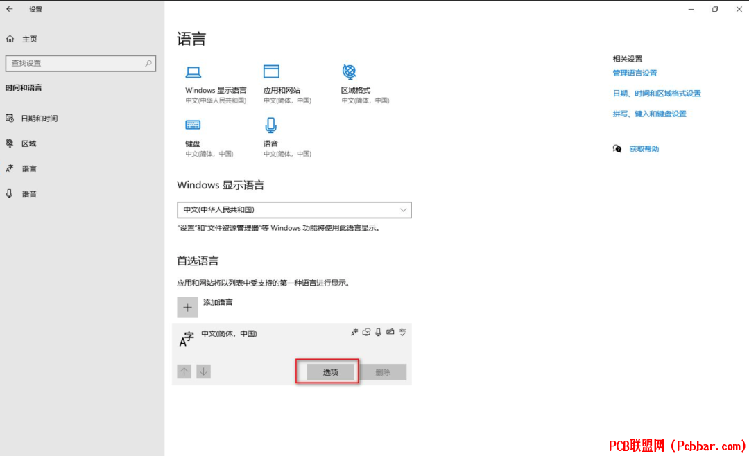Viewport: 749px width, 456px height.
Task: Minimize the Settings window
Action: [x=691, y=9]
